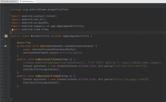Click line number 1 in the gutter

(3, 9)
